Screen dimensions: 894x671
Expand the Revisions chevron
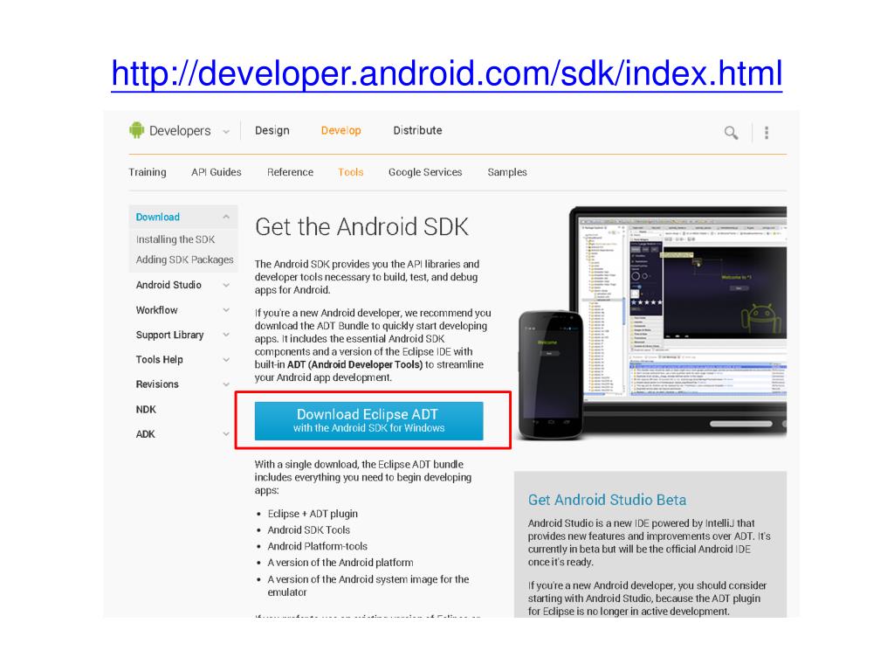(x=226, y=384)
